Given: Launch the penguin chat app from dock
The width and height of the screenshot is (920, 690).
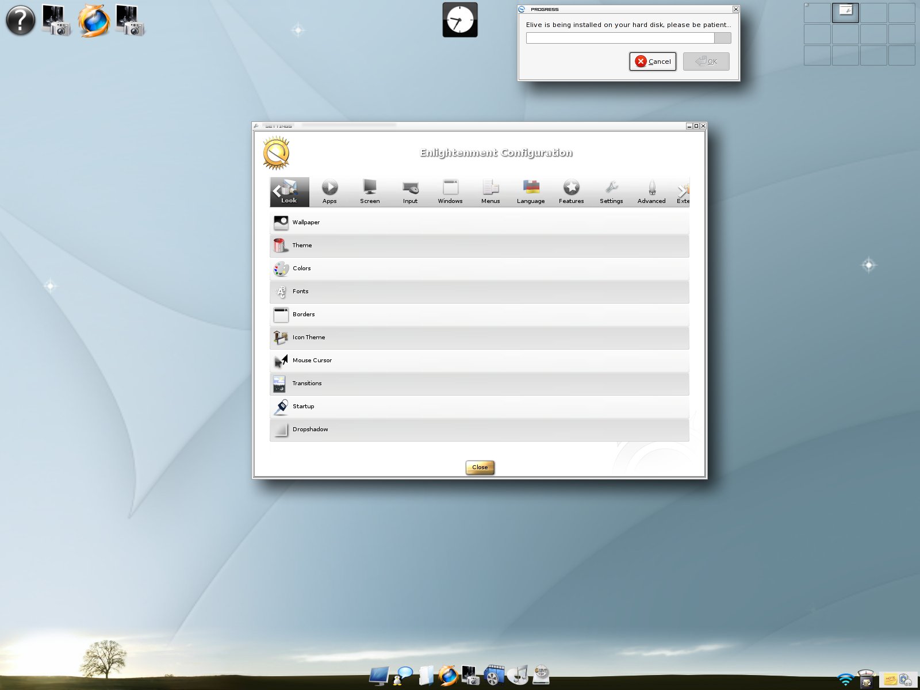Looking at the screenshot, I should coord(402,676).
